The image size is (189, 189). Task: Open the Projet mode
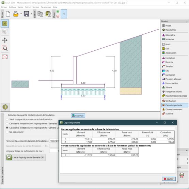click(168, 26)
